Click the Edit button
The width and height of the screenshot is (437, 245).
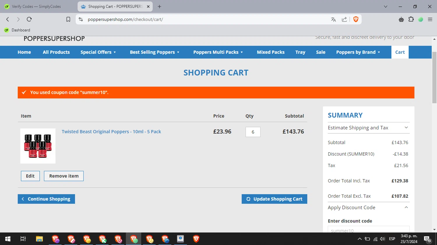[30, 176]
